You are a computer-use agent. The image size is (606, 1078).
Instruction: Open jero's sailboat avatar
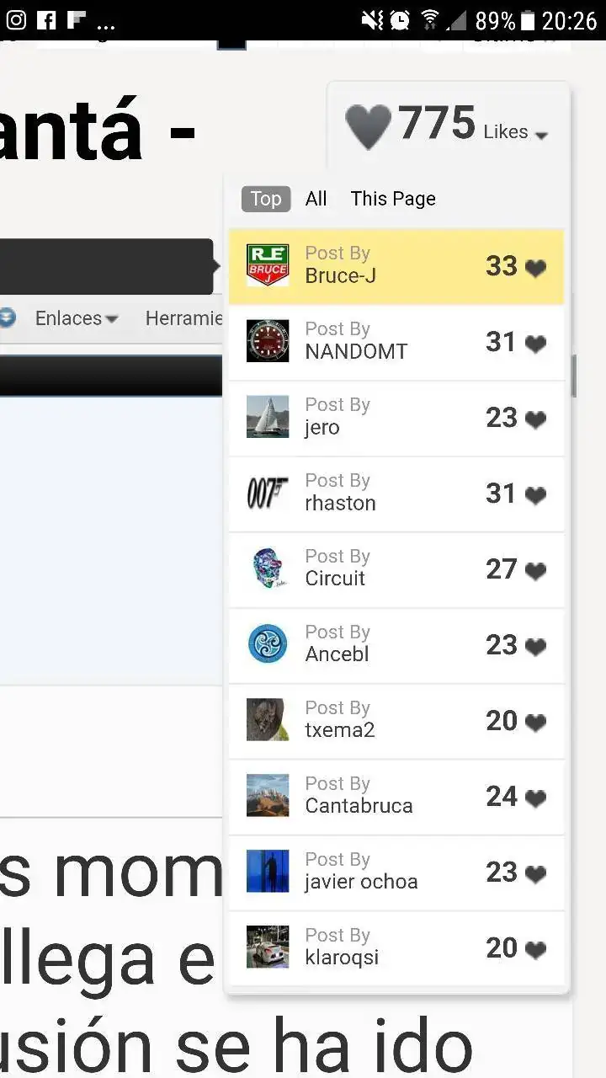click(268, 417)
